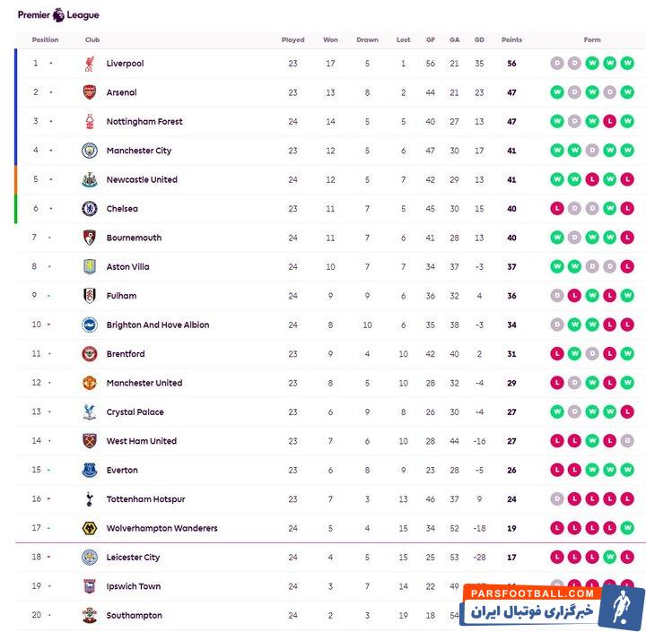Screen dimensions: 646x632
Task: Expand the Liverpool row position indicator
Action: pos(50,64)
